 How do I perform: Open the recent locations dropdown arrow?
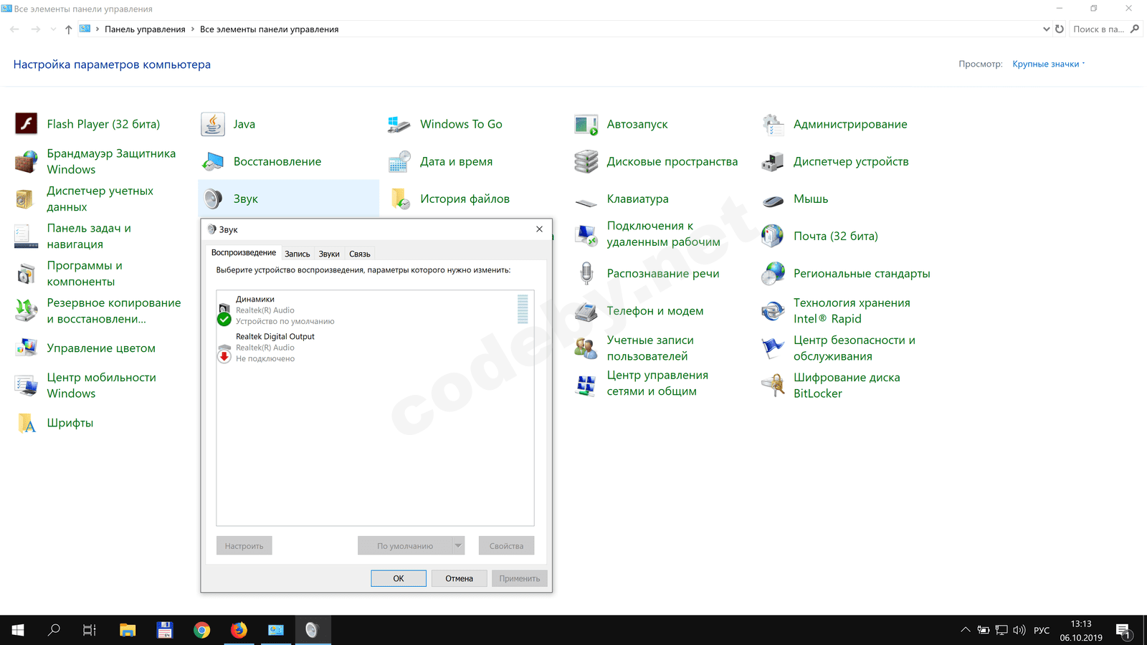coord(53,29)
